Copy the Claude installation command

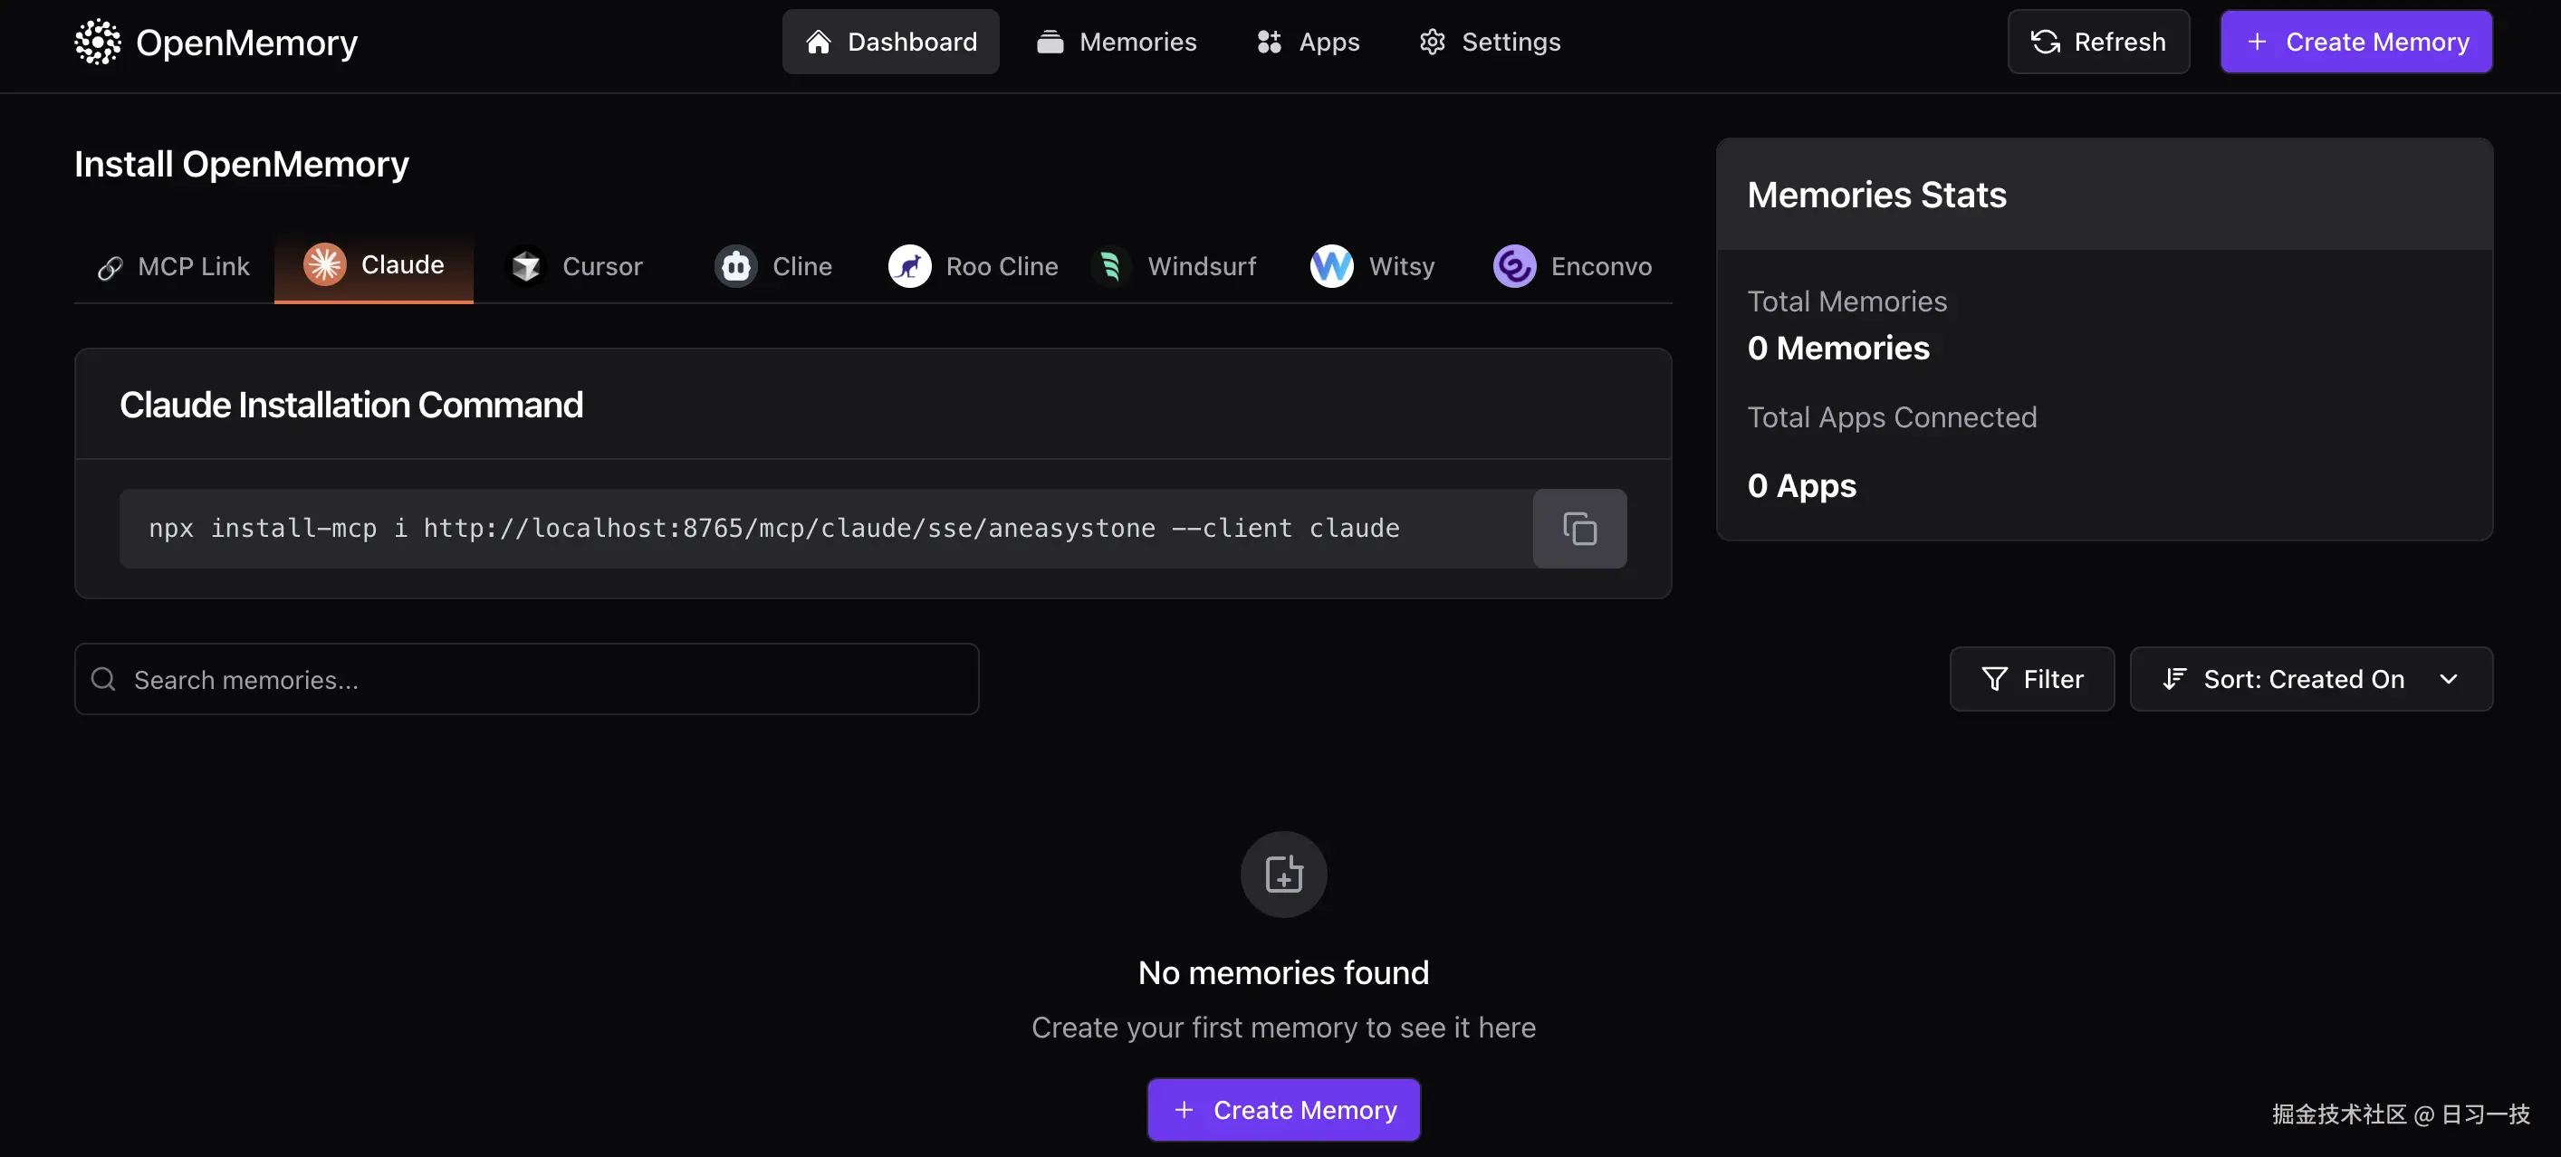tap(1578, 528)
